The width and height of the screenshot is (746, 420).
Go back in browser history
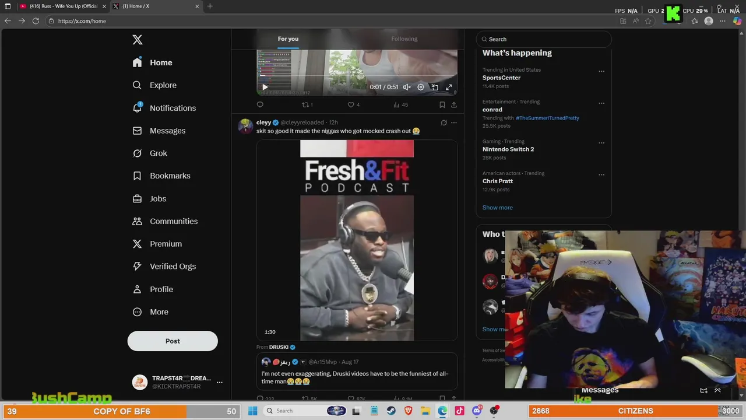[8, 21]
